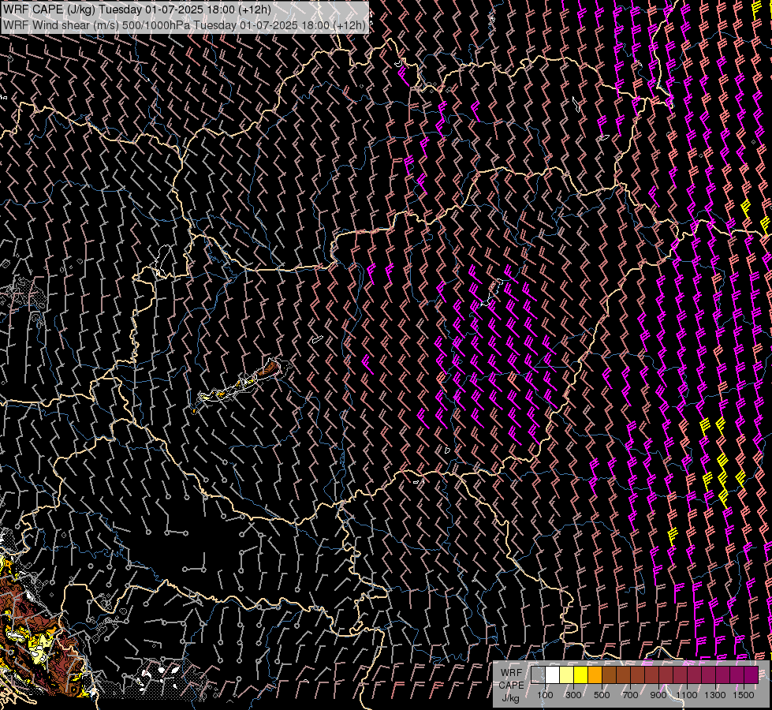Pick the grey below-100 legend swatch

[538, 675]
